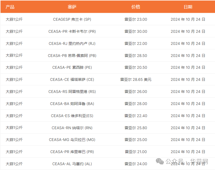Click the price 雷亚尔 28.50

(136, 56)
